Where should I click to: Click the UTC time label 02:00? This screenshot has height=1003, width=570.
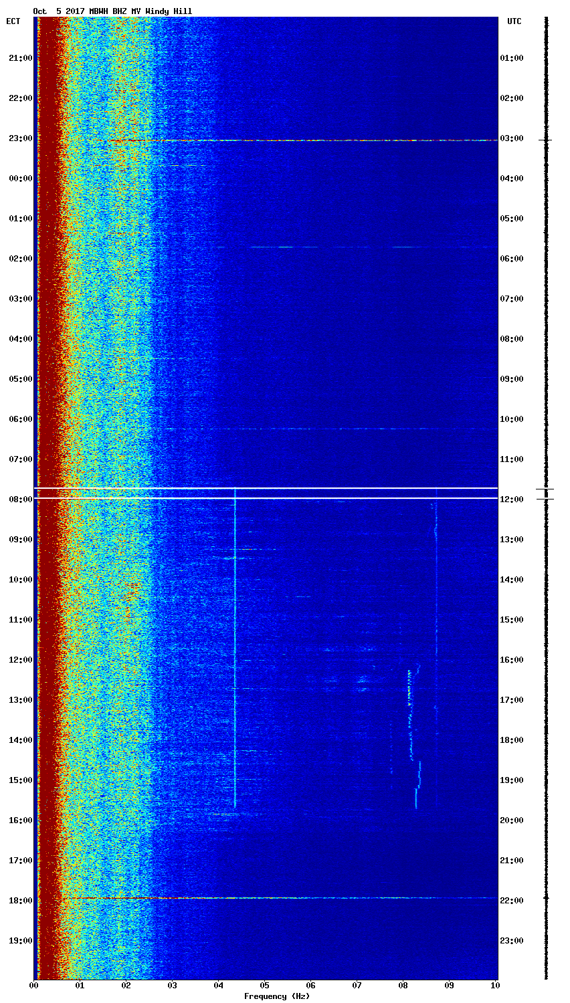pos(512,98)
